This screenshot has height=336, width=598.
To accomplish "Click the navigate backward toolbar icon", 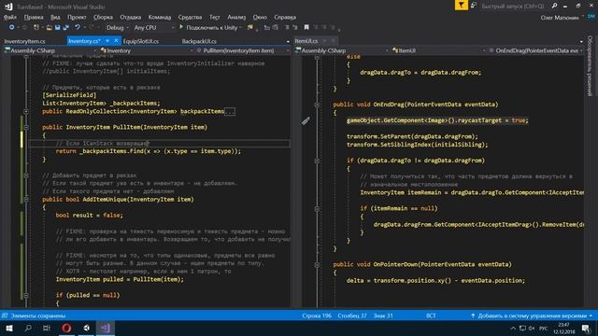I will (x=12, y=27).
